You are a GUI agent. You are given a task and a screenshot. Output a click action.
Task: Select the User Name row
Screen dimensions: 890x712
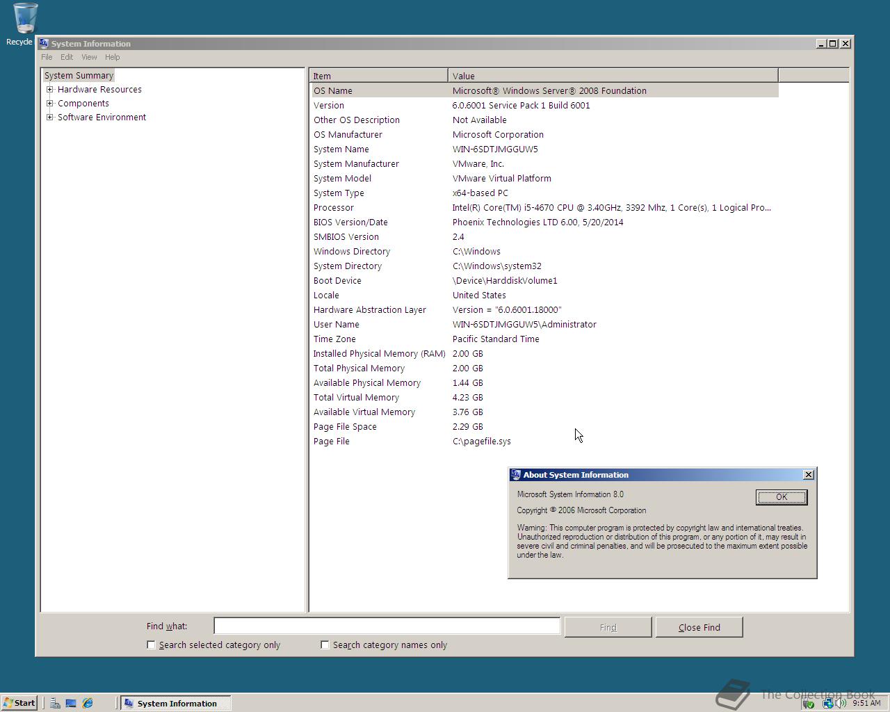click(x=544, y=324)
